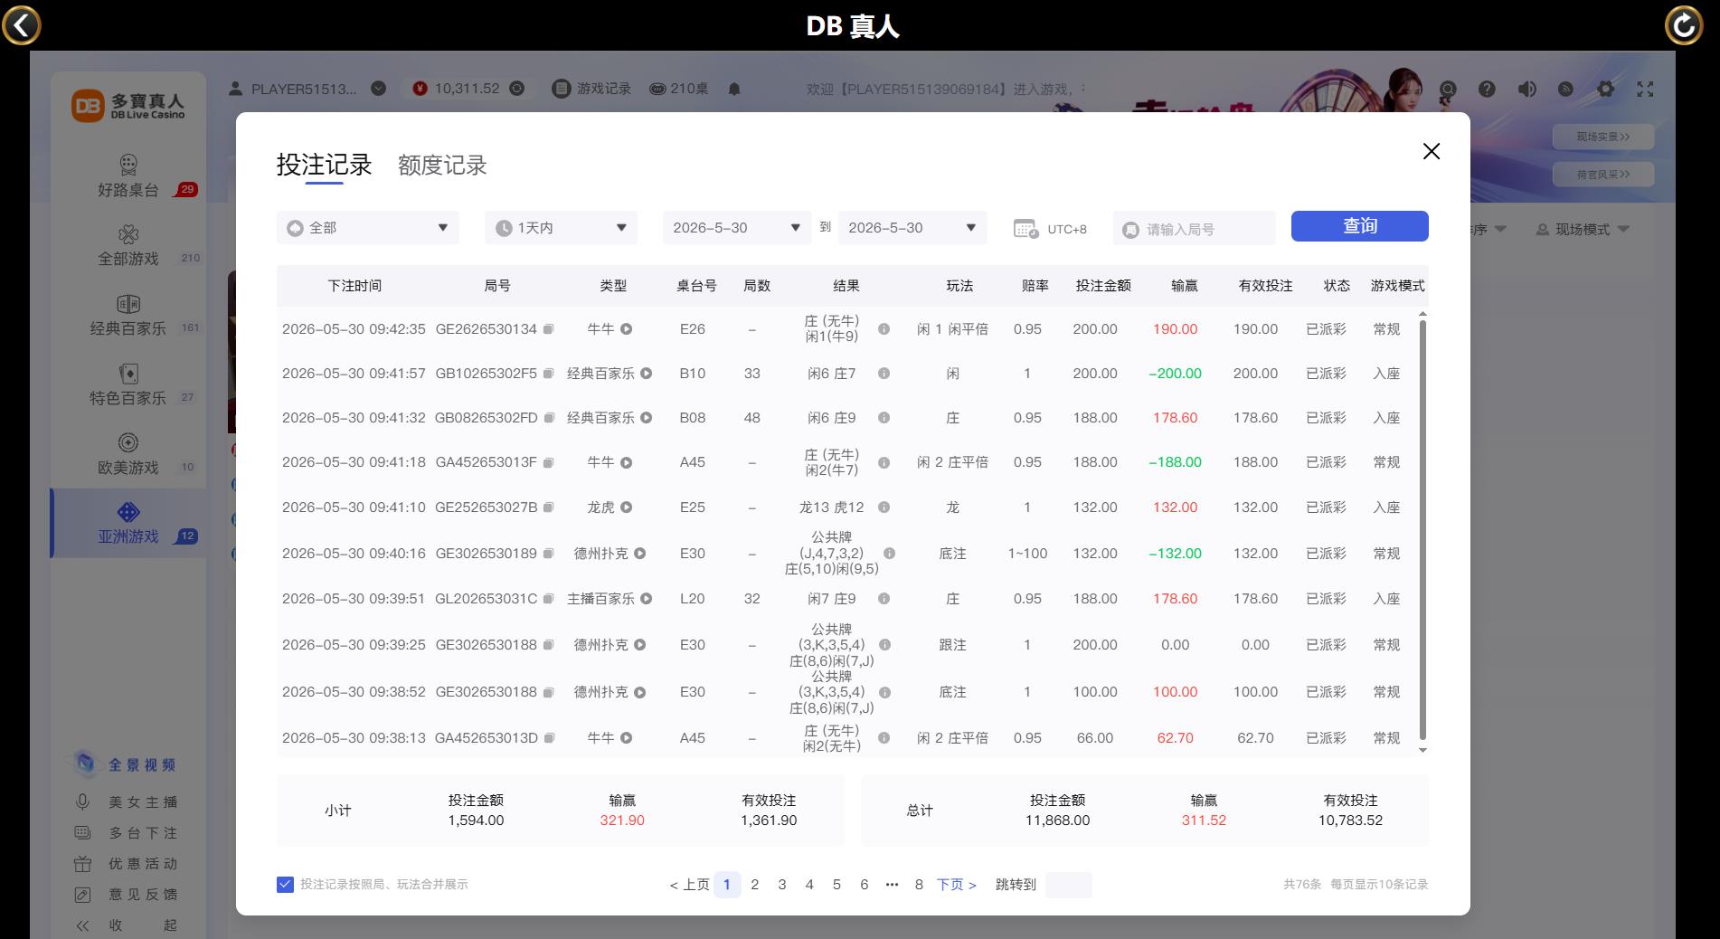Show result info for 龙13 虎12
1720x939 pixels.
884,507
